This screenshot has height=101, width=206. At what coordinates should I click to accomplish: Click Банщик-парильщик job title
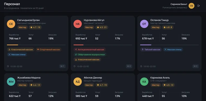(x=93, y=81)
